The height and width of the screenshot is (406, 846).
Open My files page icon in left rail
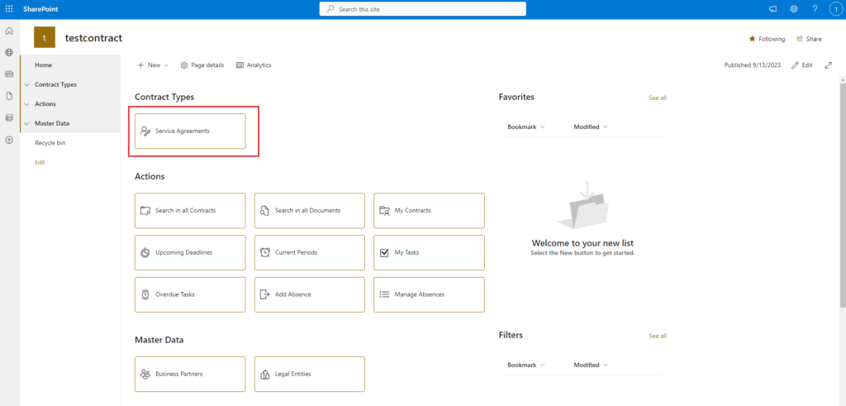9,96
